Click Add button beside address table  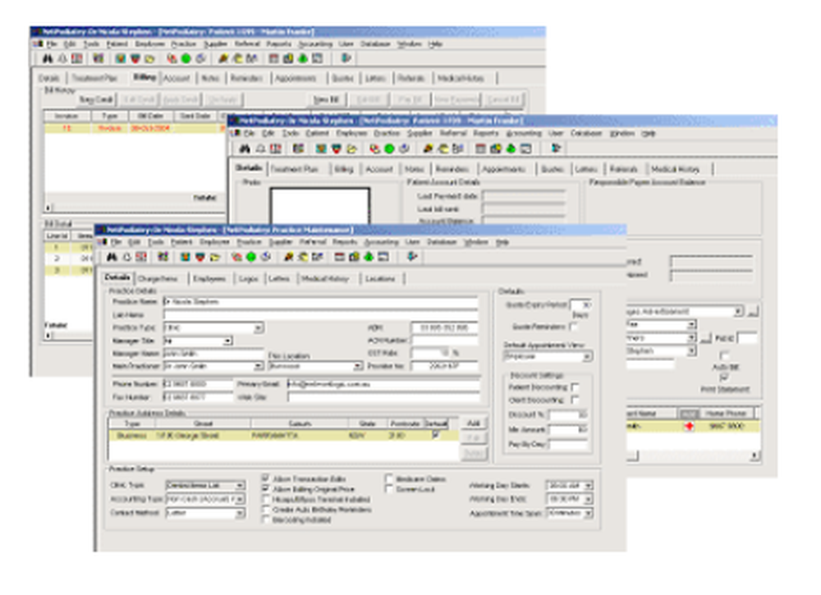coord(474,423)
